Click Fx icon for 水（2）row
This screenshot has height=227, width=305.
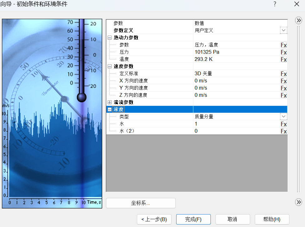tap(283, 131)
